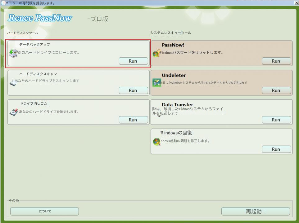Close the Renee PassNow window
The image size is (299, 223).
click(x=297, y=3)
